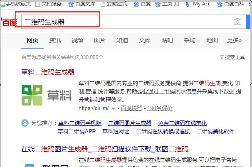252x167 pixels.
Task: Open the 草料二维码手机版 suggestion
Action: 80,123
